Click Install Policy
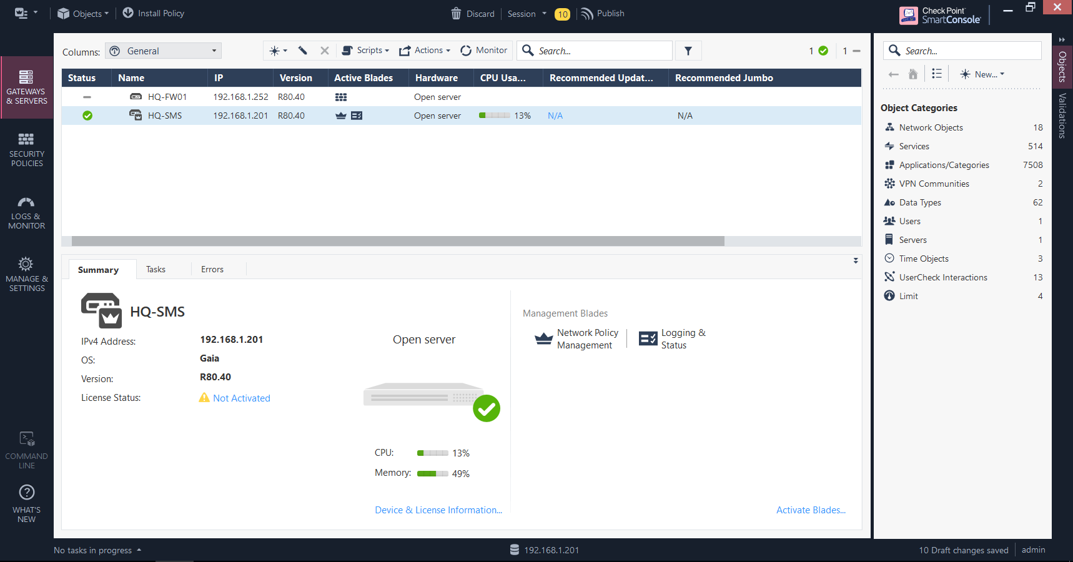The image size is (1073, 562). coord(154,13)
